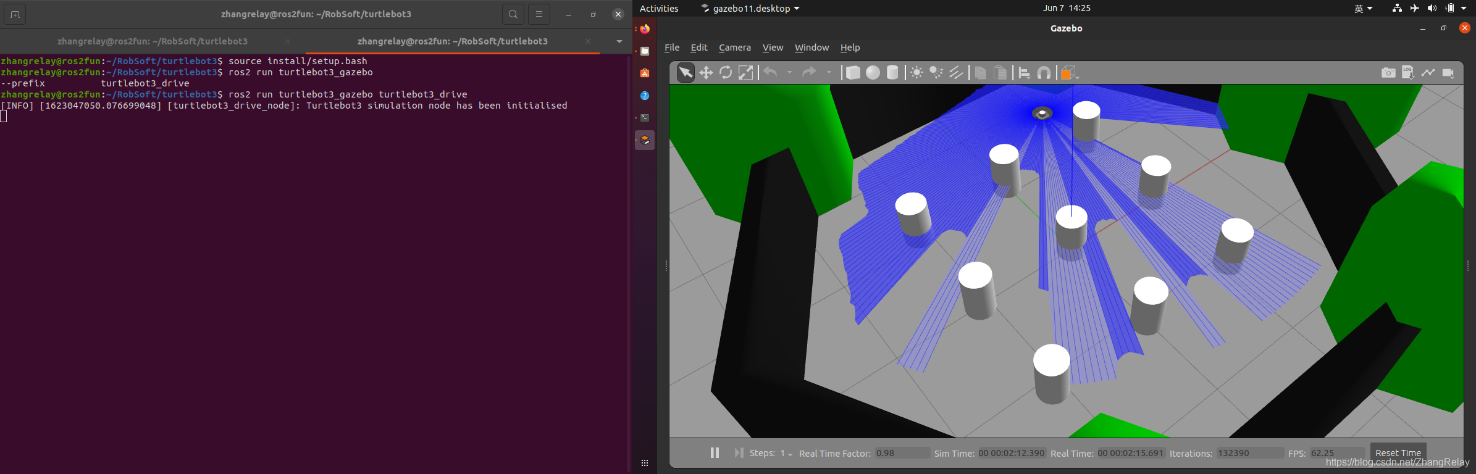Select the arrow selection mode tool in Gazebo
Image resolution: width=1476 pixels, height=474 pixels.
pyautogui.click(x=686, y=73)
